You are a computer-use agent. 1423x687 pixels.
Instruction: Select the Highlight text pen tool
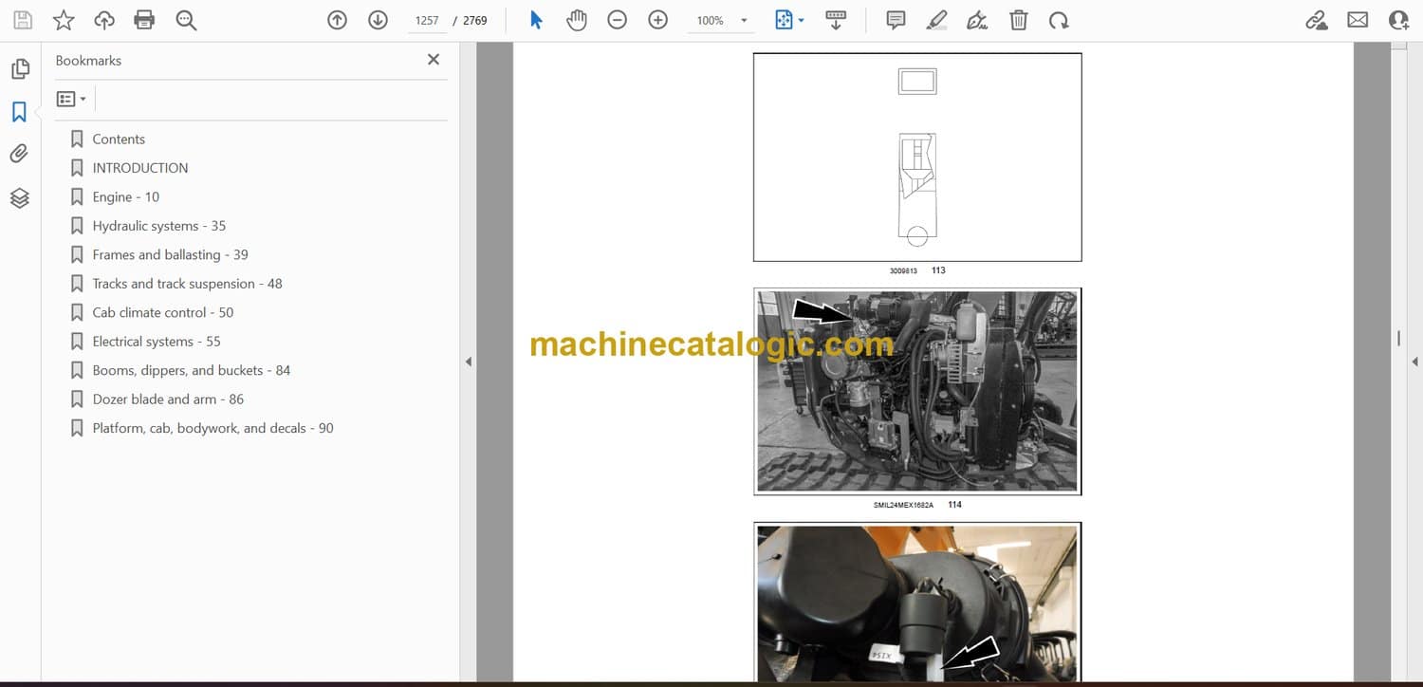[x=936, y=20]
